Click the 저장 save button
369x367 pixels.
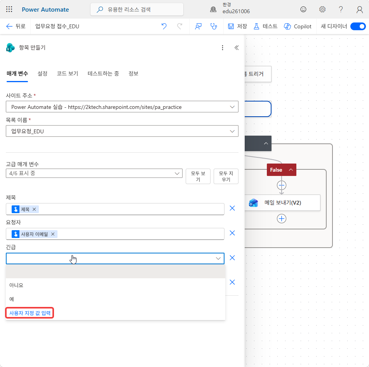click(x=237, y=26)
